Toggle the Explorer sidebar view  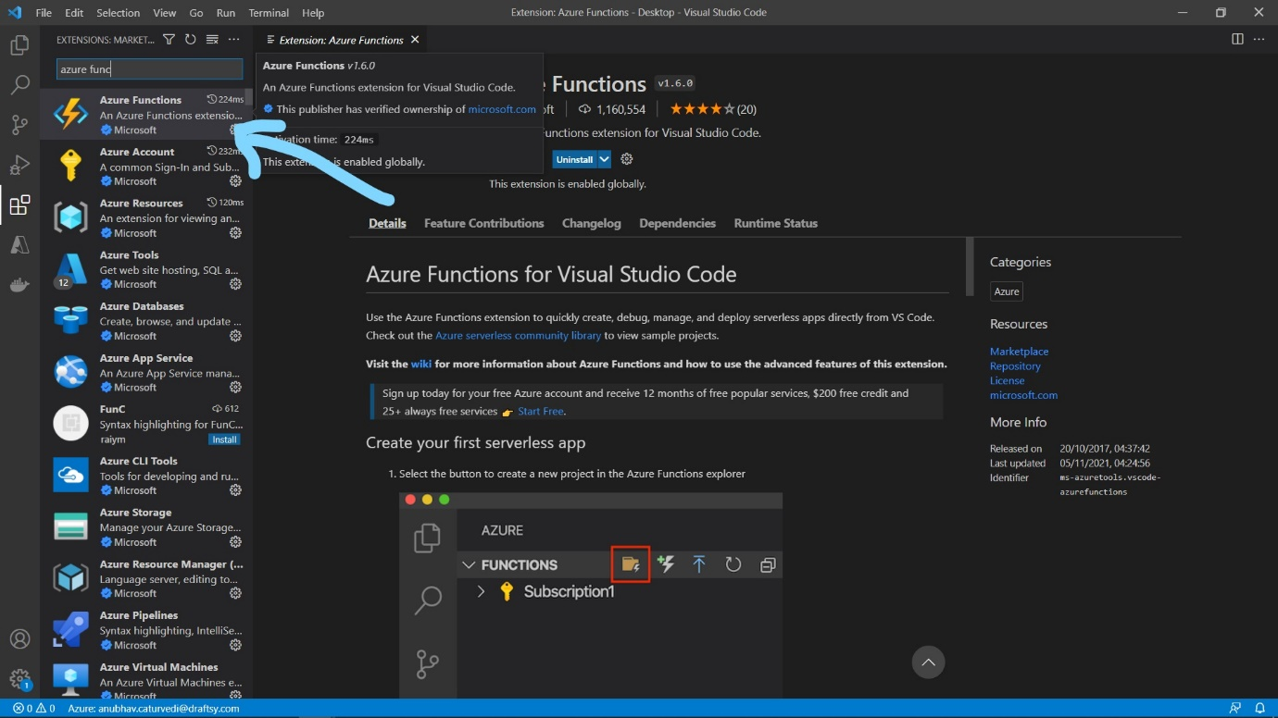click(19, 43)
